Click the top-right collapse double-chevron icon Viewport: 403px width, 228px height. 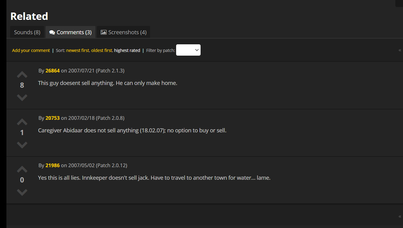(400, 50)
